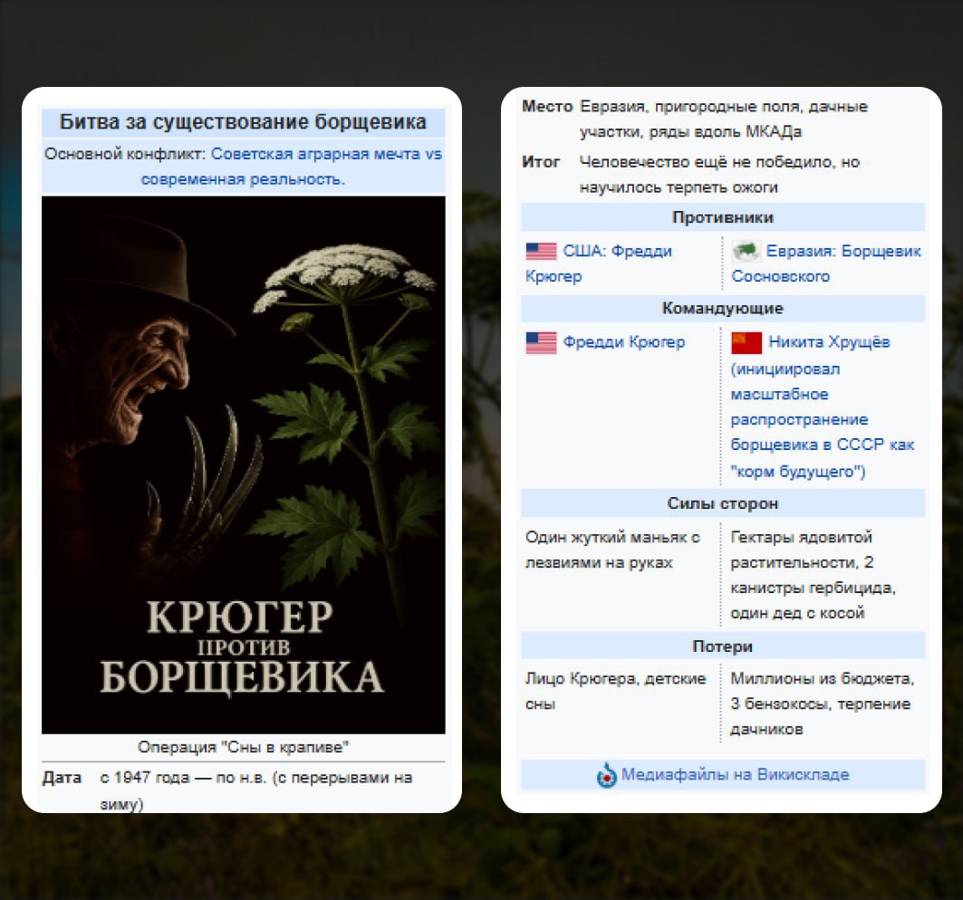
Task: Click the date value 'с 1947 года — по н.в.'
Action: point(183,778)
